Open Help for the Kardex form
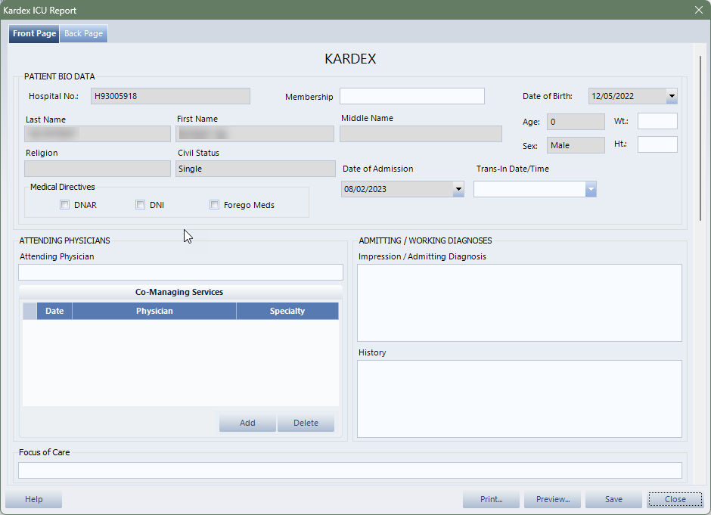The height and width of the screenshot is (515, 711). click(x=33, y=499)
